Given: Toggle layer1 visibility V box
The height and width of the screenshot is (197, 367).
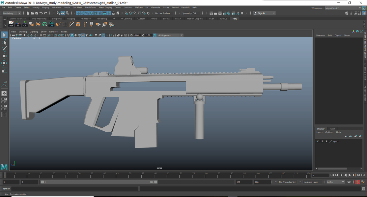Looking at the screenshot, I should [318, 141].
